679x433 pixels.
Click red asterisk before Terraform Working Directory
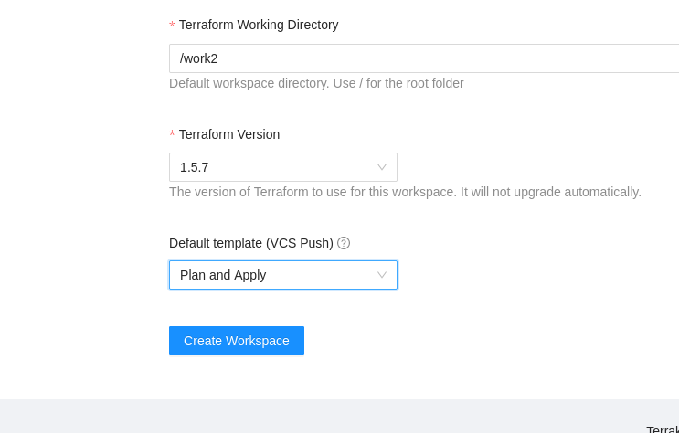point(172,26)
